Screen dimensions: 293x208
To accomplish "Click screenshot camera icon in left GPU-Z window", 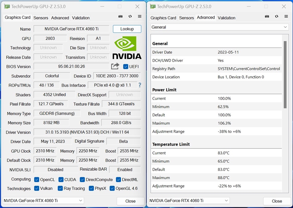I will pos(120,16).
